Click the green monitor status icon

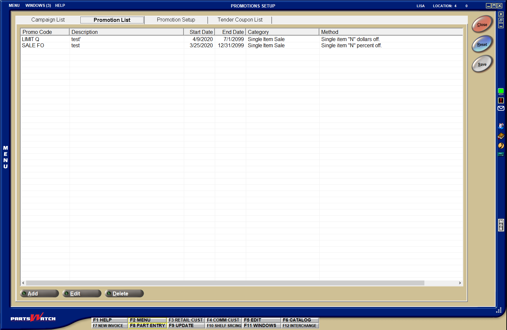[x=501, y=91]
